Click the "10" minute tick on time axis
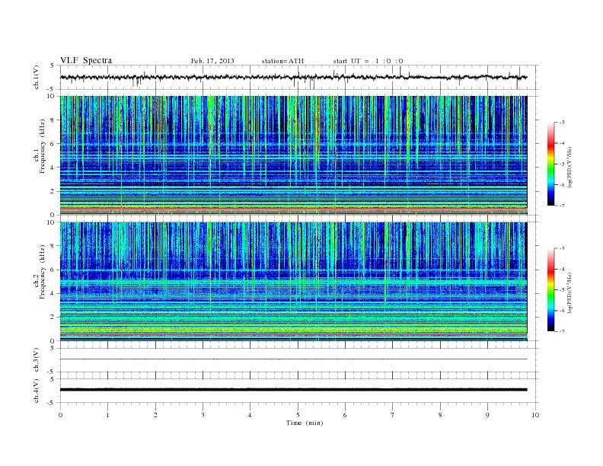603x466 pixels. (535, 415)
